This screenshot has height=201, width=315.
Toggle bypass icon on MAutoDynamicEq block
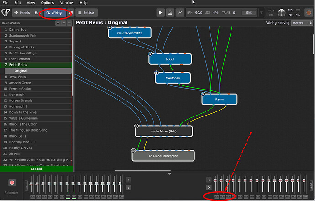point(110,28)
